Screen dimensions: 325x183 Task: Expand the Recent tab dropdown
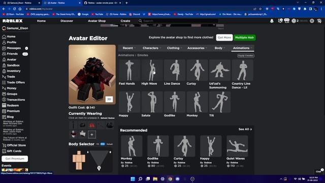[x=129, y=48]
